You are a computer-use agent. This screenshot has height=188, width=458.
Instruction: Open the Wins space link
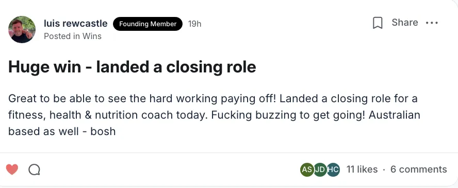pos(92,36)
